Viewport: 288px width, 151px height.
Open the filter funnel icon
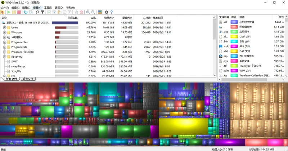click(x=42, y=12)
